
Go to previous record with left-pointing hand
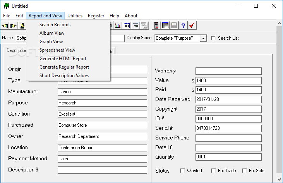tap(5, 26)
